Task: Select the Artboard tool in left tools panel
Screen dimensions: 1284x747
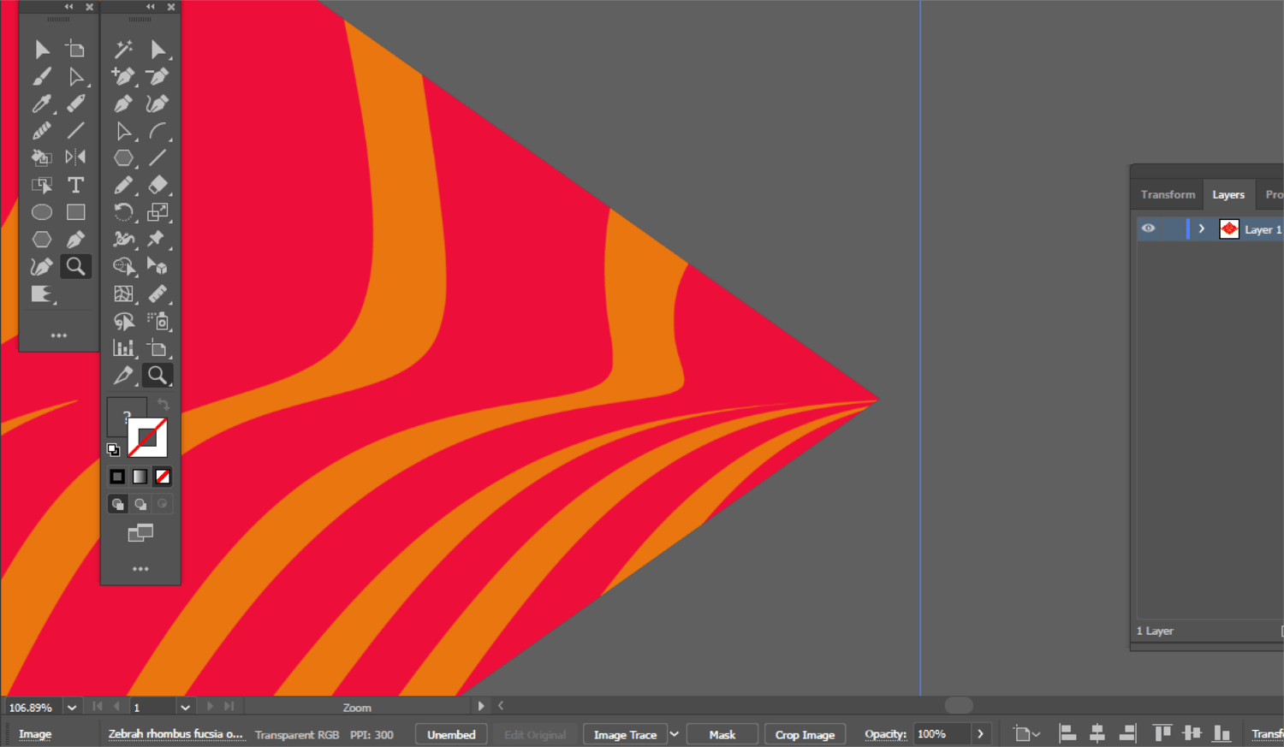Action: pos(75,49)
